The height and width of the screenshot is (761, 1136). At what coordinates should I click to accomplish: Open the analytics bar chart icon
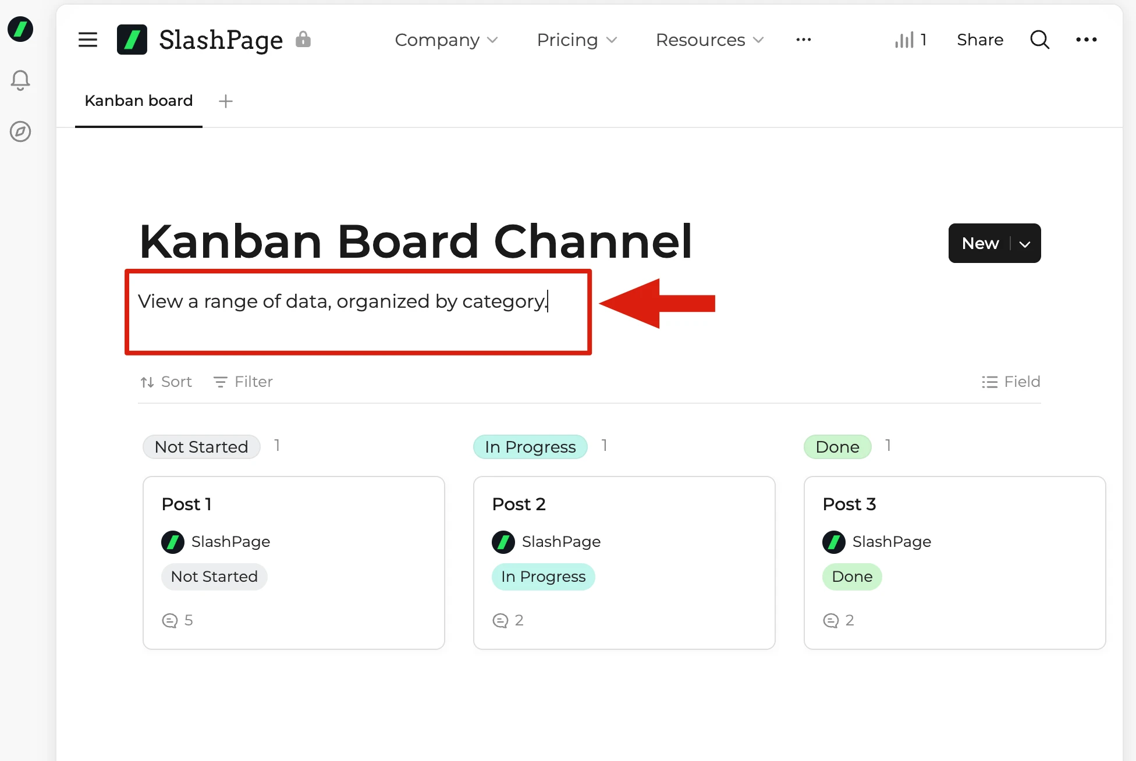[904, 40]
